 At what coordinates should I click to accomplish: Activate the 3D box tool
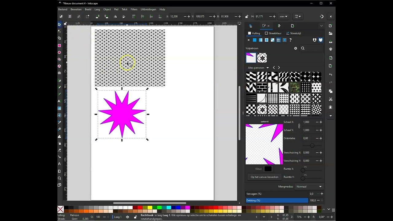pos(59,66)
